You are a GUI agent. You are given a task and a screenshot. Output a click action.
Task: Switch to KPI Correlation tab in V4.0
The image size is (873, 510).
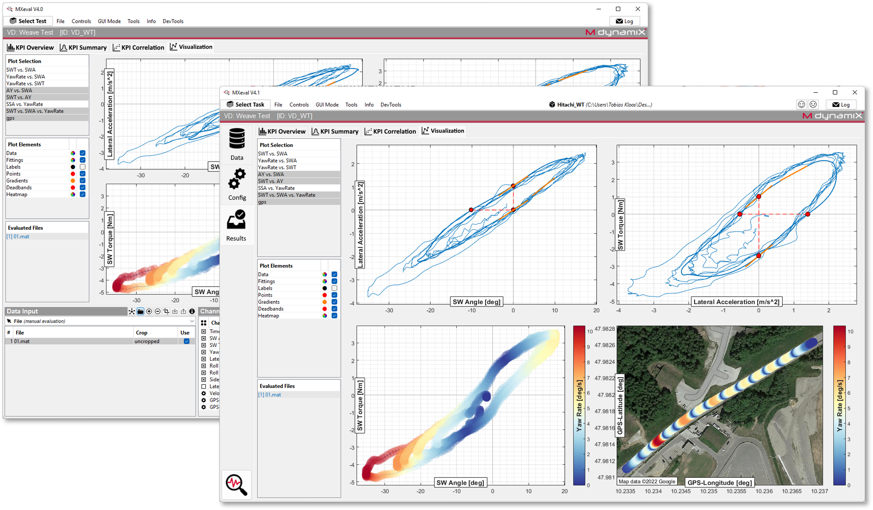138,48
